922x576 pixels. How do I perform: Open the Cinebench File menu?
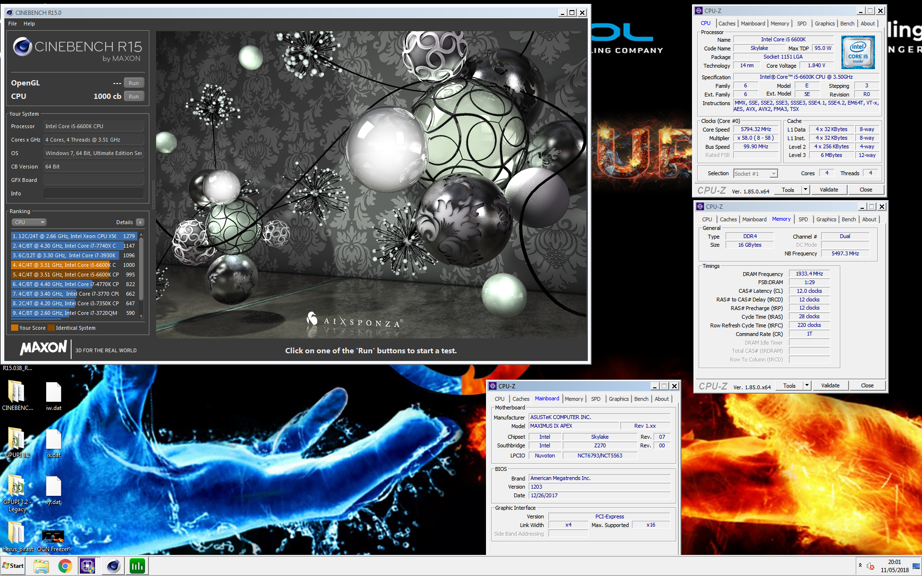click(12, 24)
